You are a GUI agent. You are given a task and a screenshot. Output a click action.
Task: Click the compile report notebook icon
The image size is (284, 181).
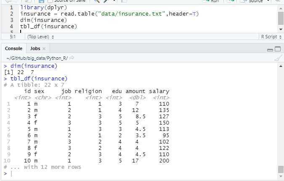coord(124,1)
